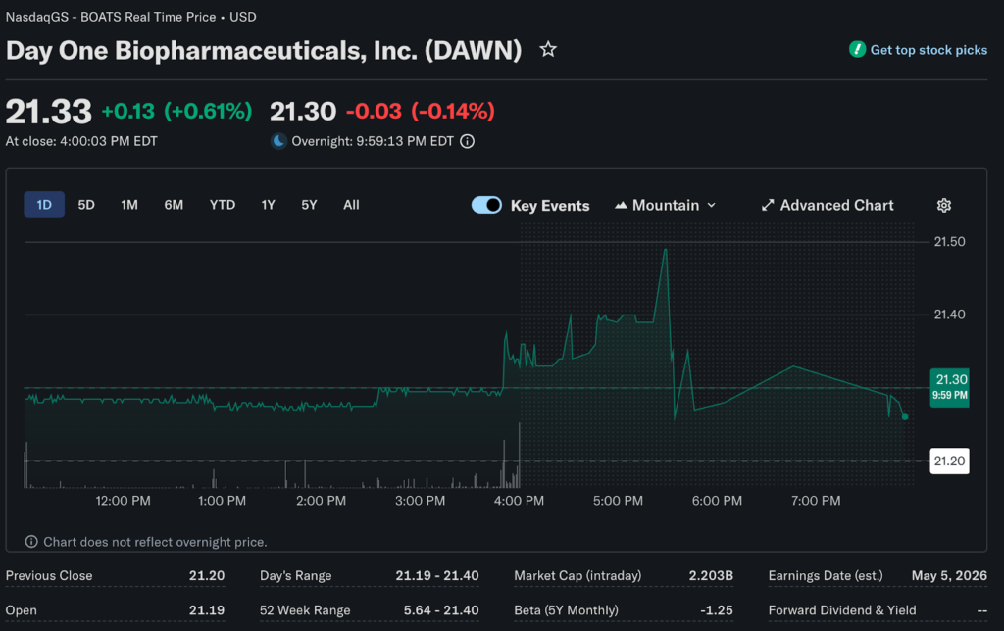Click the Mountain chart type icon
The width and height of the screenshot is (1004, 631).
[621, 205]
